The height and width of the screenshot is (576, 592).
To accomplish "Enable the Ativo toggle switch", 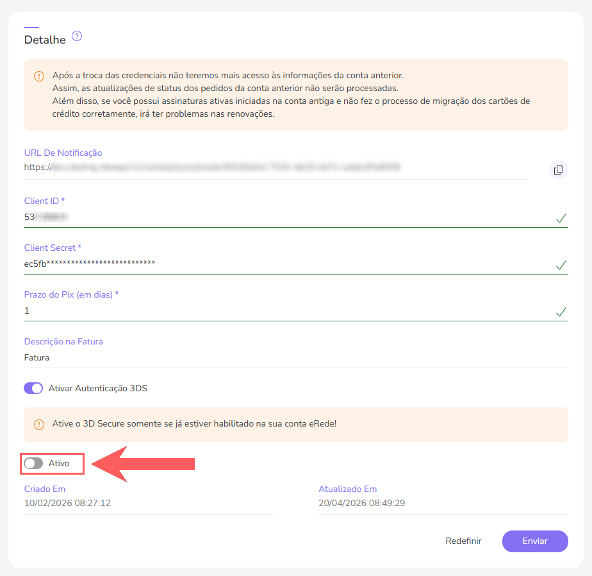I will pyautogui.click(x=33, y=463).
